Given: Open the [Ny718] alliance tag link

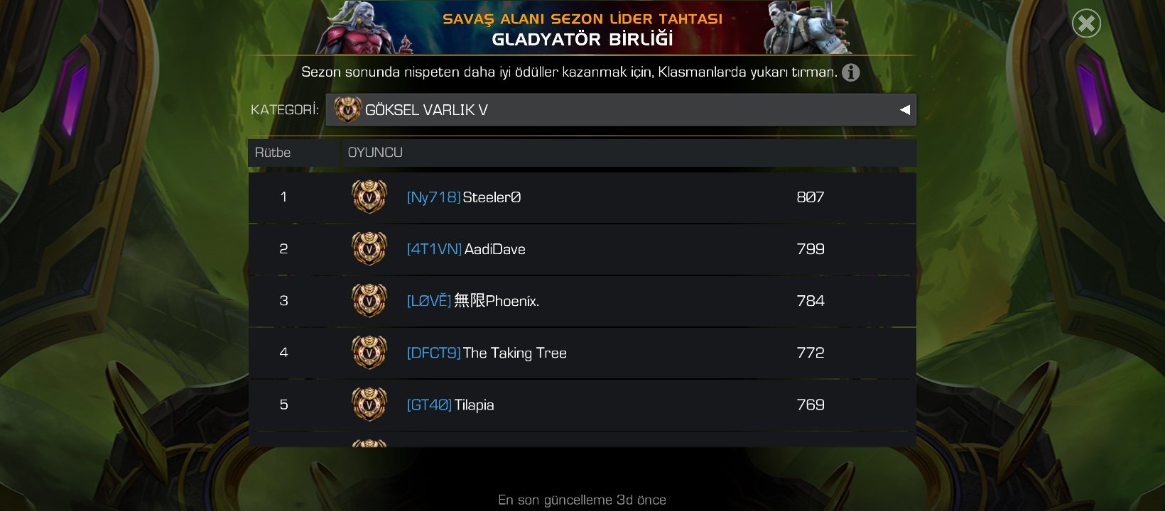Looking at the screenshot, I should (433, 197).
